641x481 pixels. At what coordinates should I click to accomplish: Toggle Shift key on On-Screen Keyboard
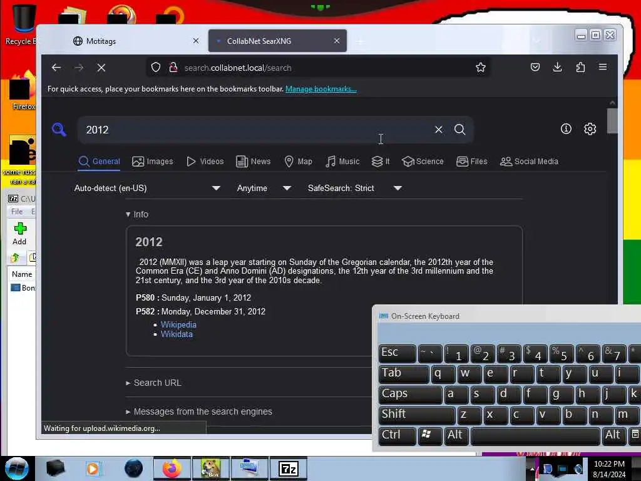(417, 415)
